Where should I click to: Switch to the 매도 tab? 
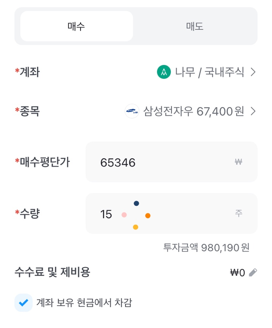pos(195,26)
